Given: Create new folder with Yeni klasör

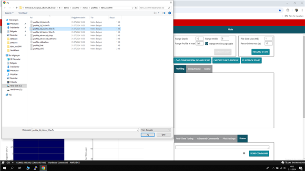Looking at the screenshot, I should pos(23,13).
